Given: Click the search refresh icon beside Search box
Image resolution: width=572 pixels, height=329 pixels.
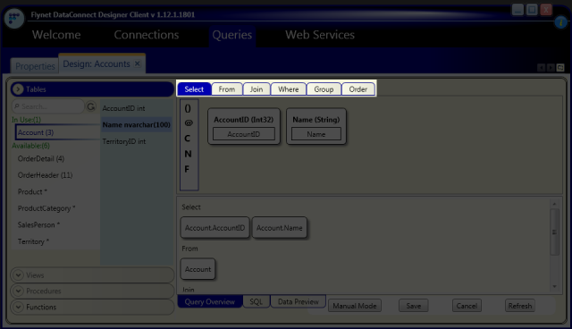Looking at the screenshot, I should click(91, 106).
